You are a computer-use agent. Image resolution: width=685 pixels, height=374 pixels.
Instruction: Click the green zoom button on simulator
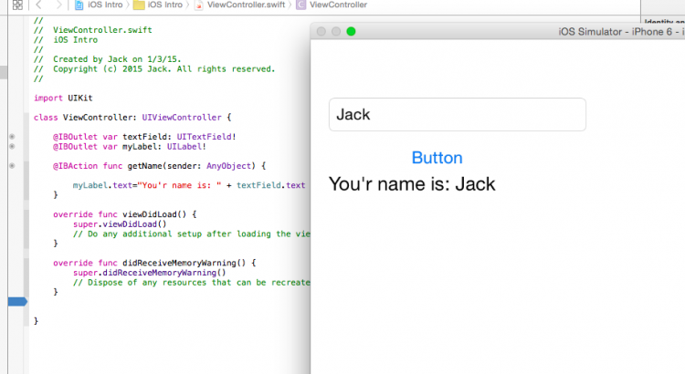click(x=351, y=32)
